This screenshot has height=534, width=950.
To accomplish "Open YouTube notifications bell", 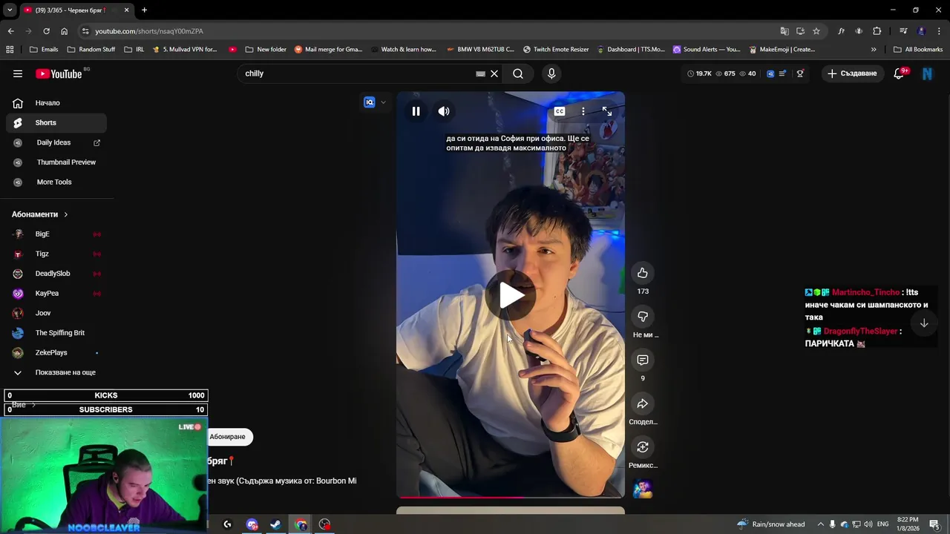I will (899, 73).
